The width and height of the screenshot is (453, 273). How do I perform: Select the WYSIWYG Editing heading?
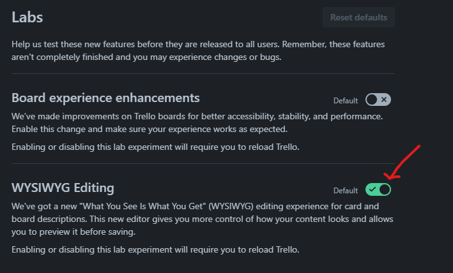click(63, 188)
